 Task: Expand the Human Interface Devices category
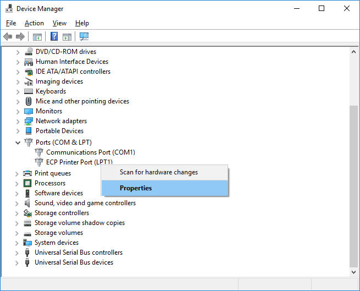click(x=18, y=62)
